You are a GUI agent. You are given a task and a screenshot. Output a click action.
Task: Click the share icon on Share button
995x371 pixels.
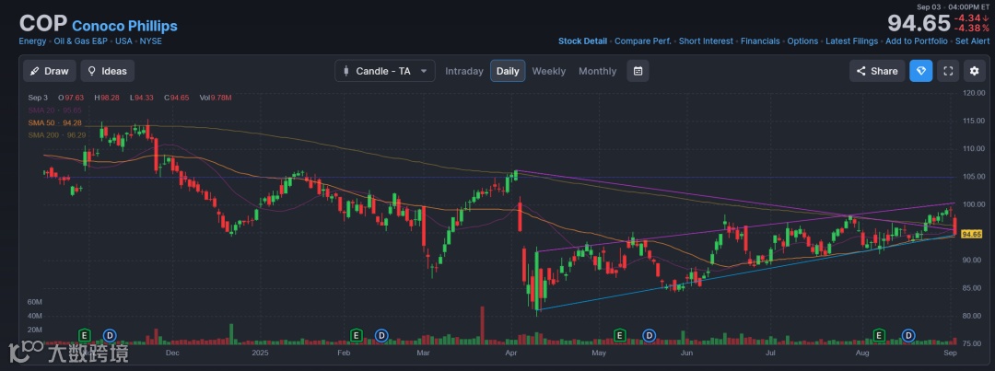[x=861, y=71]
